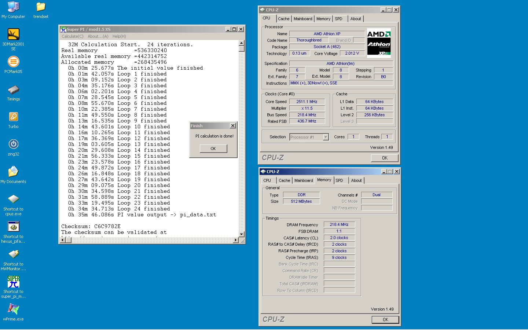Image resolution: width=528 pixels, height=330 pixels.
Task: Switch to Mainboard tab in top CPU-Z
Action: pos(303,19)
